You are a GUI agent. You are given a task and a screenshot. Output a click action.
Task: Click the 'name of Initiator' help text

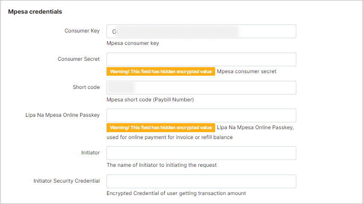point(162,165)
